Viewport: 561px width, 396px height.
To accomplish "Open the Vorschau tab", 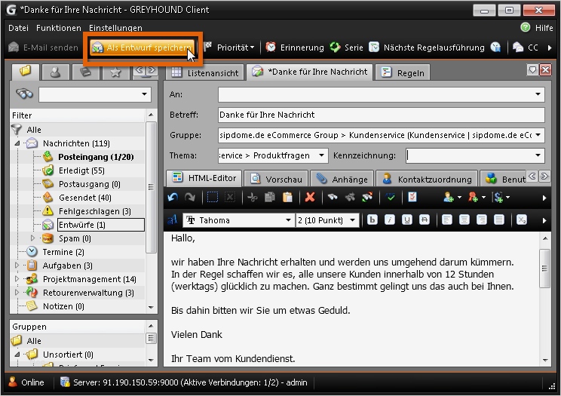I will 276,179.
